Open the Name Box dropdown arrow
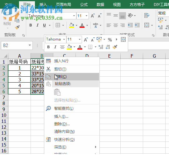Viewport: 169px width, 158px height. (30, 45)
